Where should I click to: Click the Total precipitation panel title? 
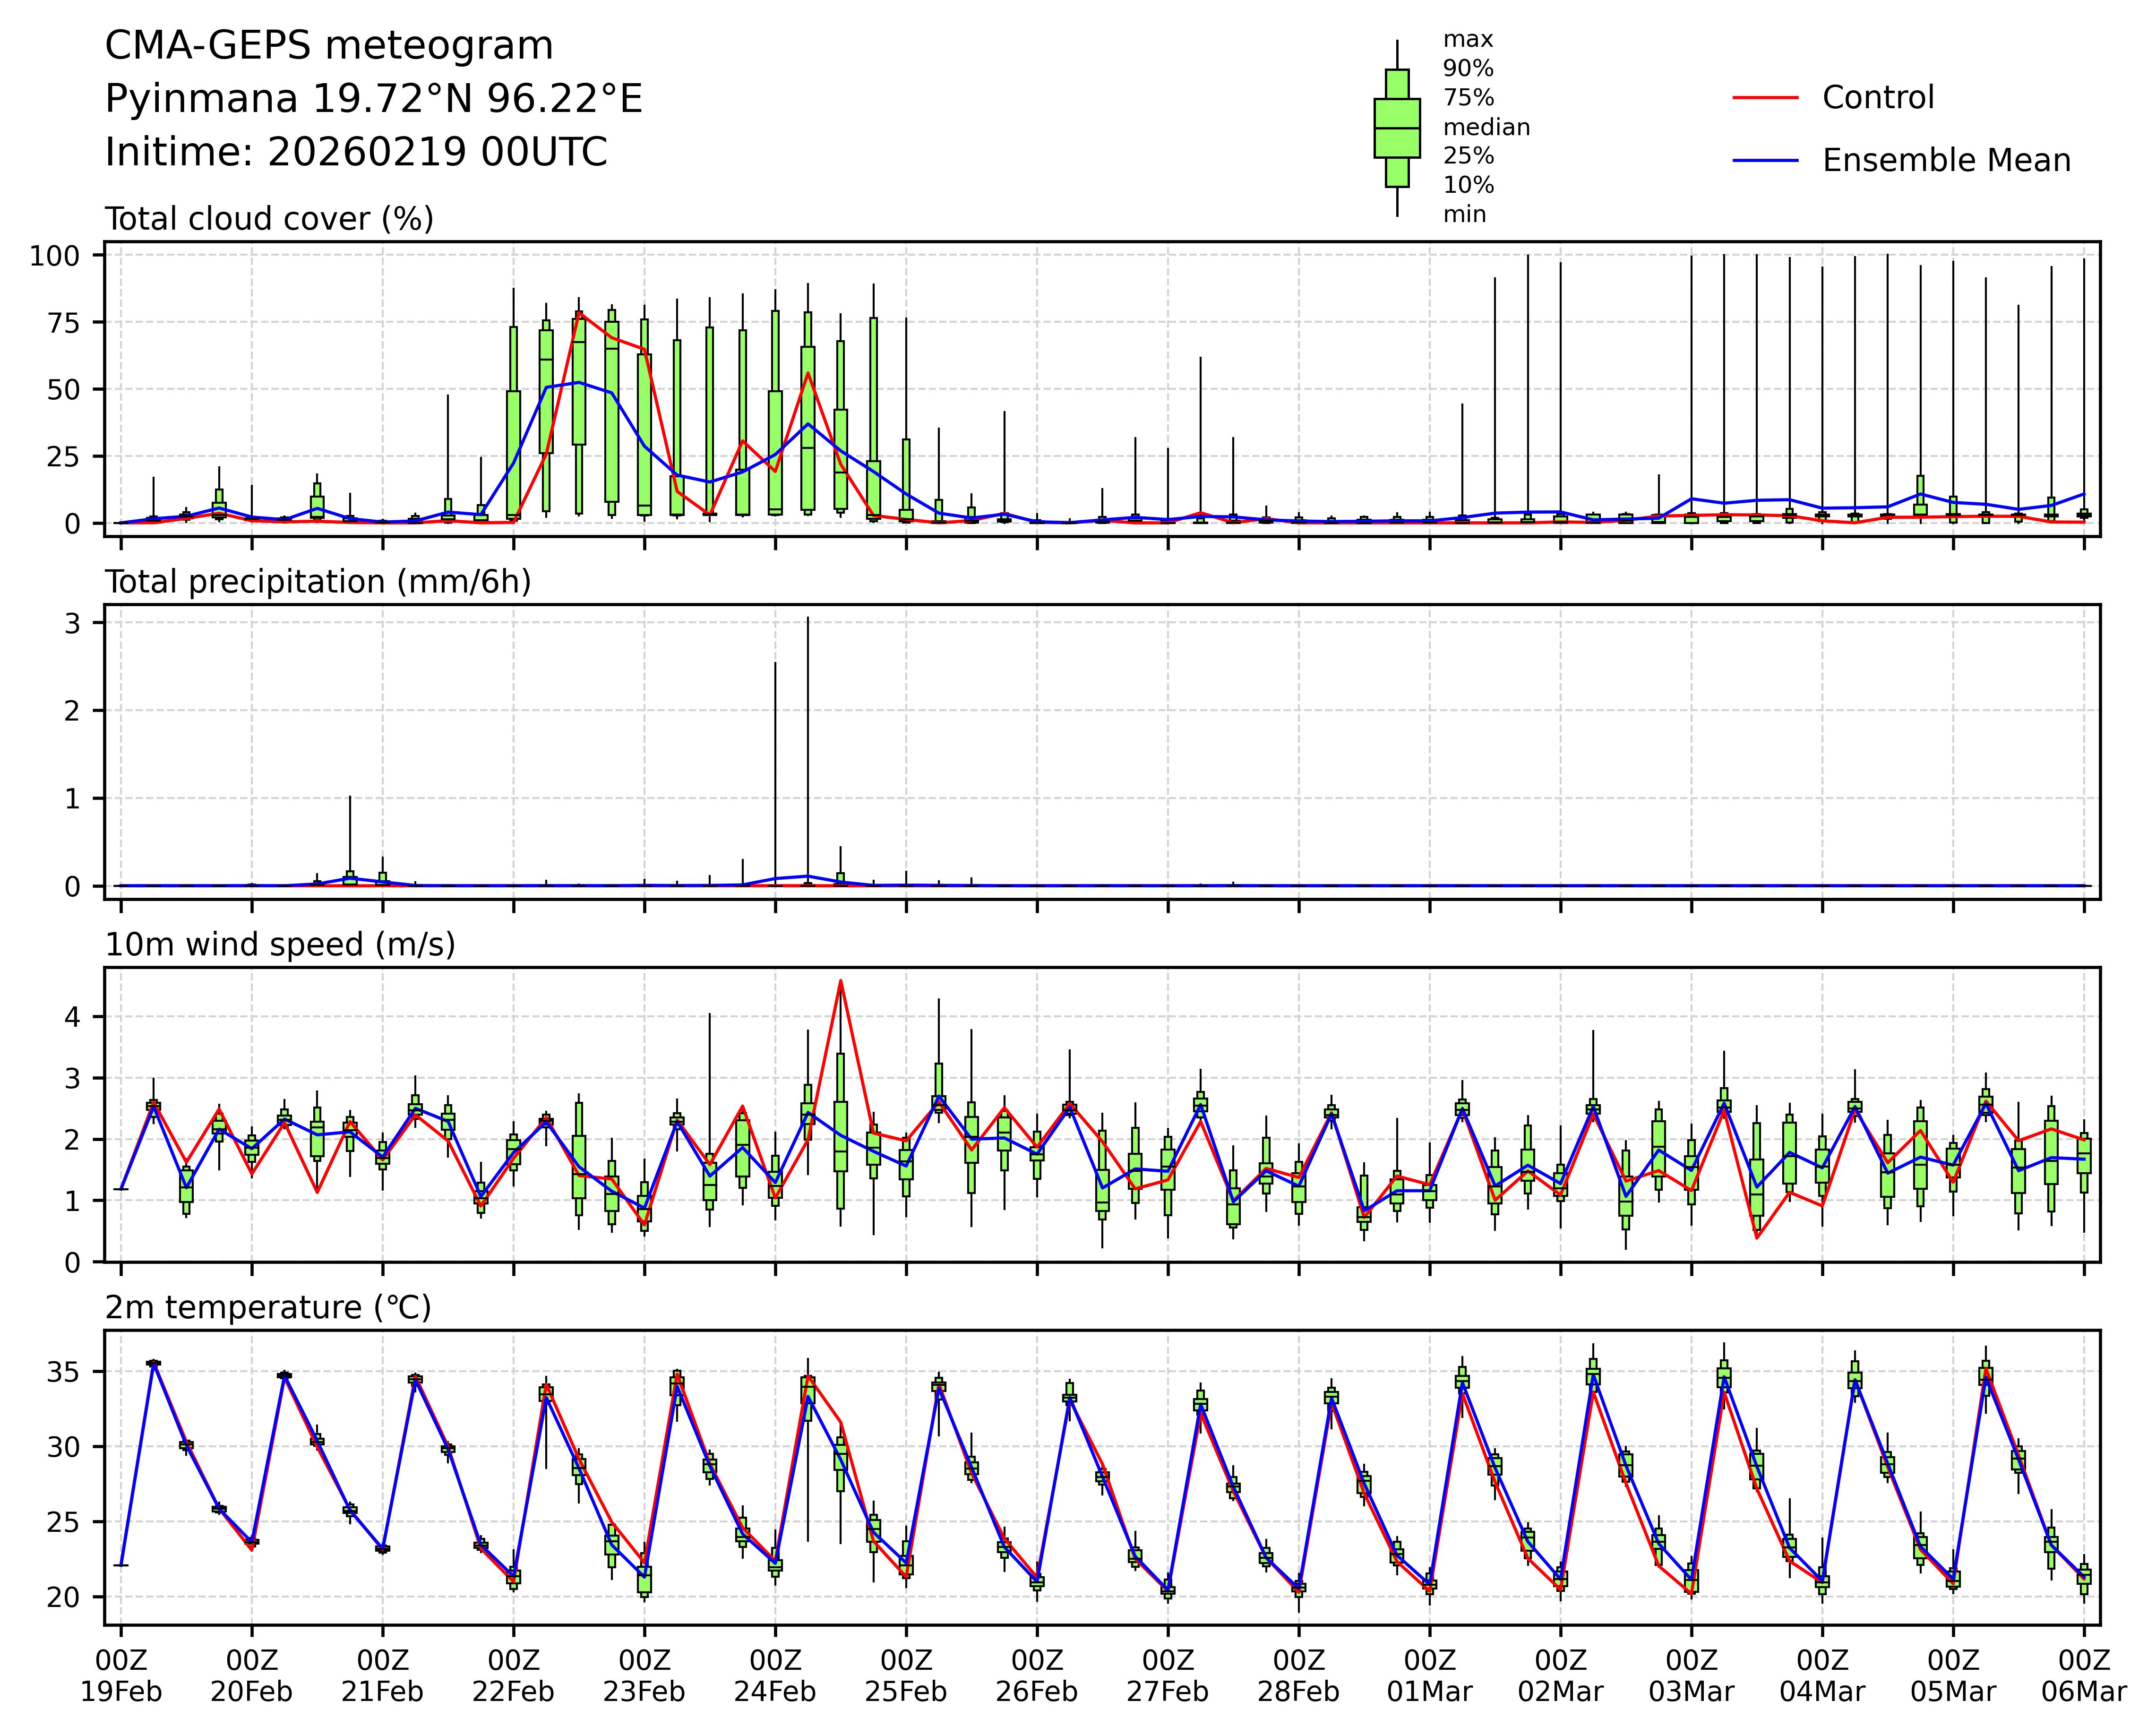coord(318,582)
